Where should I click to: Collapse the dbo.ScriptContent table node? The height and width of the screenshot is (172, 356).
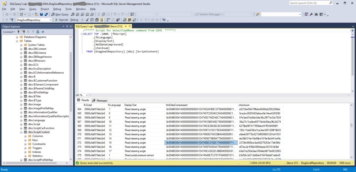(x=21, y=132)
